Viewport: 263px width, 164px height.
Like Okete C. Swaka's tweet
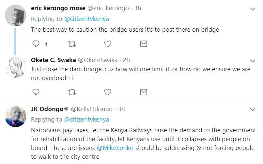pos(107,92)
